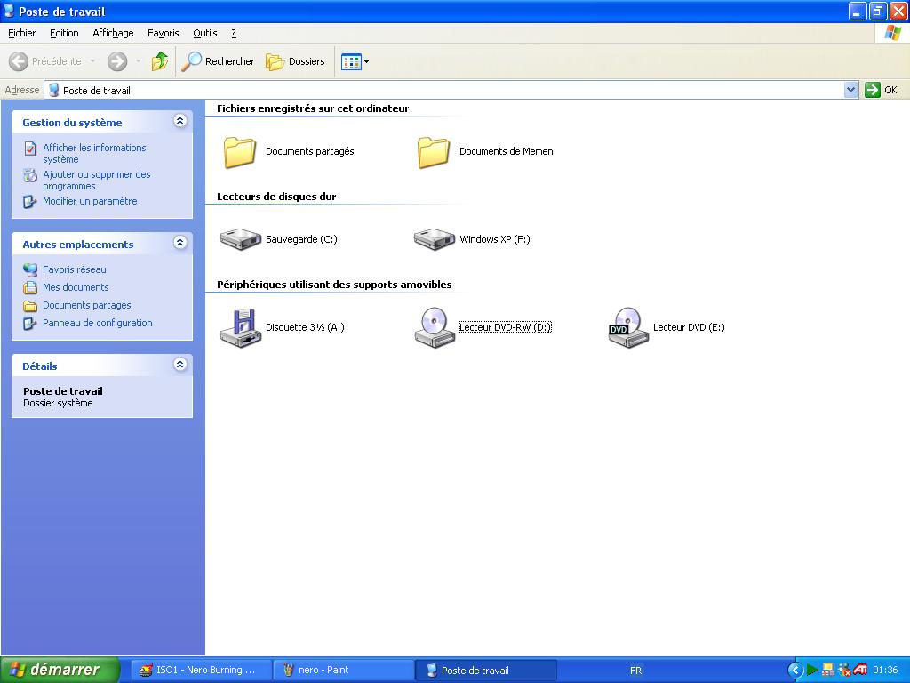Open the view mode dropdown button
This screenshot has width=910, height=683.
click(x=355, y=61)
